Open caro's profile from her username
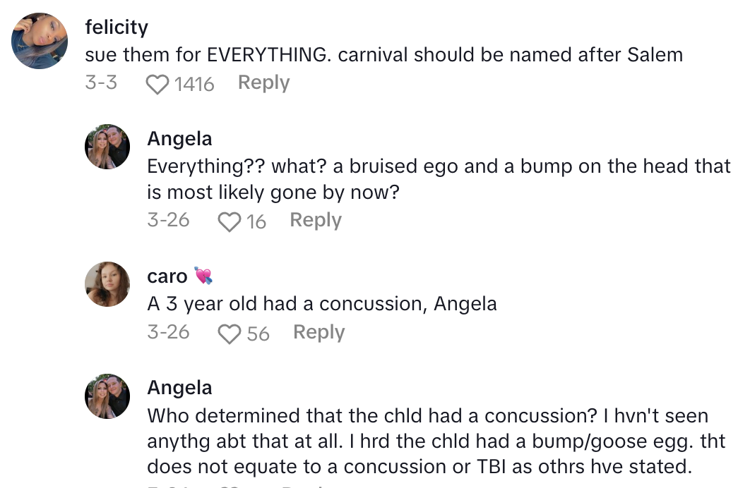This screenshot has width=750, height=488. pos(167,276)
